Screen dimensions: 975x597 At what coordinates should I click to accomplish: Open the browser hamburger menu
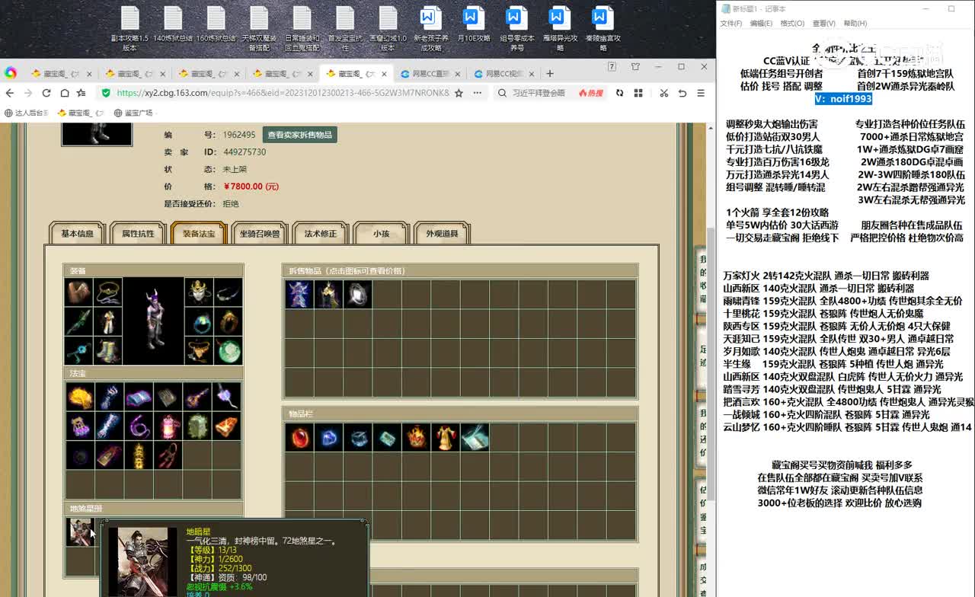point(700,93)
